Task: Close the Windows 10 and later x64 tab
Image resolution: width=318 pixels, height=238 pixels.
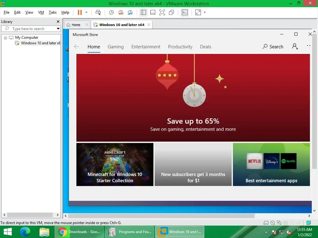Action: 149,24
